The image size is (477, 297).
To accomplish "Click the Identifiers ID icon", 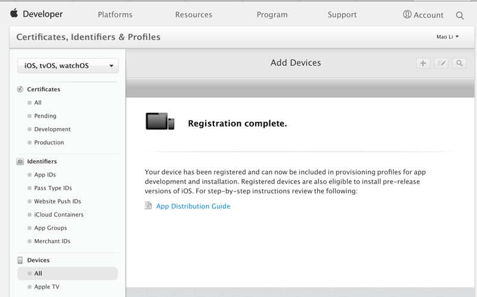I will click(20, 162).
